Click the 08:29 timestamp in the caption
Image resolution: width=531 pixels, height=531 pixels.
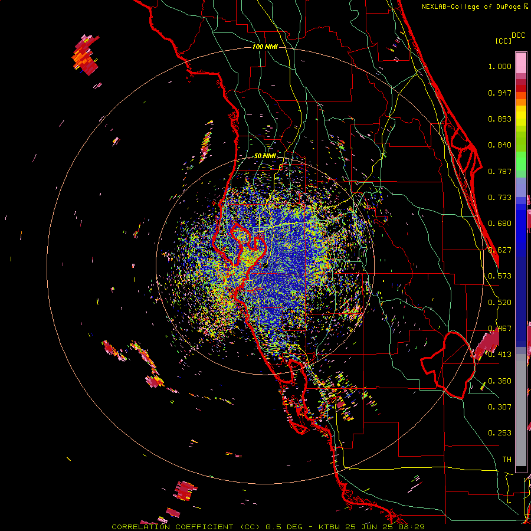click(x=412, y=527)
